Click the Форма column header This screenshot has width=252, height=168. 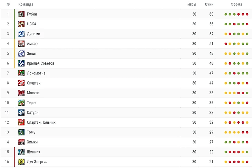236,5
